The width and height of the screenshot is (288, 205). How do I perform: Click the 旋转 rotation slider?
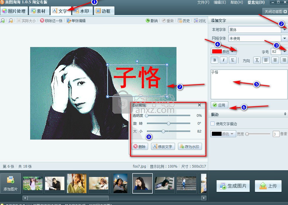point(168,123)
